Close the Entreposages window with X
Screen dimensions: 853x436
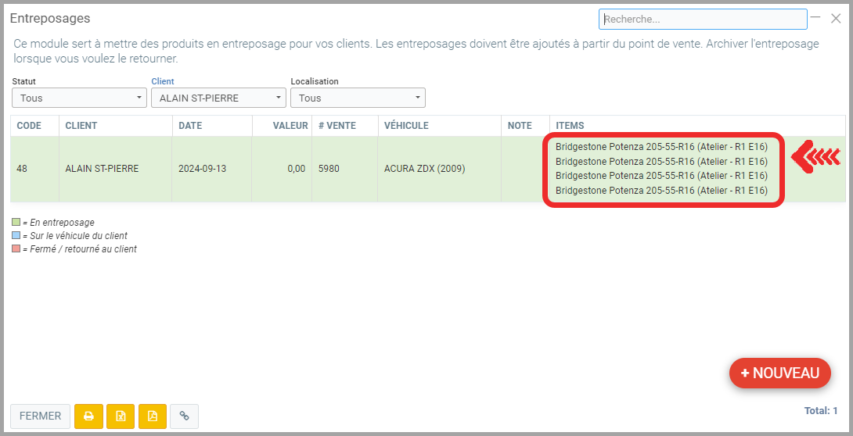pos(836,18)
